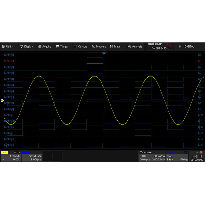Open the Math menu
This screenshot has height=205, width=205.
pyautogui.click(x=115, y=46)
